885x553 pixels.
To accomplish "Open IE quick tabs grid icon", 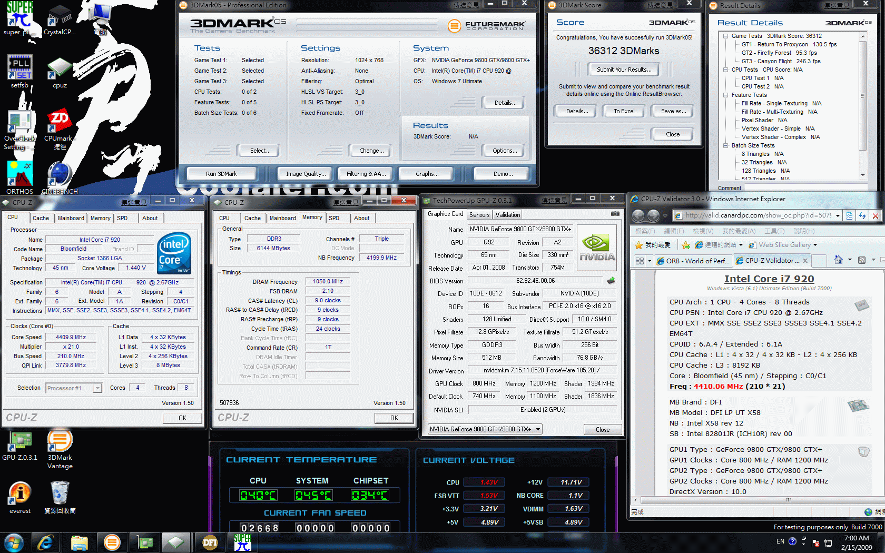I will point(640,261).
